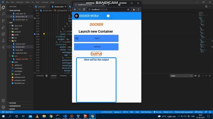213x119 pixels.
Task: Click the OutPut button in the web app
Action: pyautogui.click(x=96, y=54)
